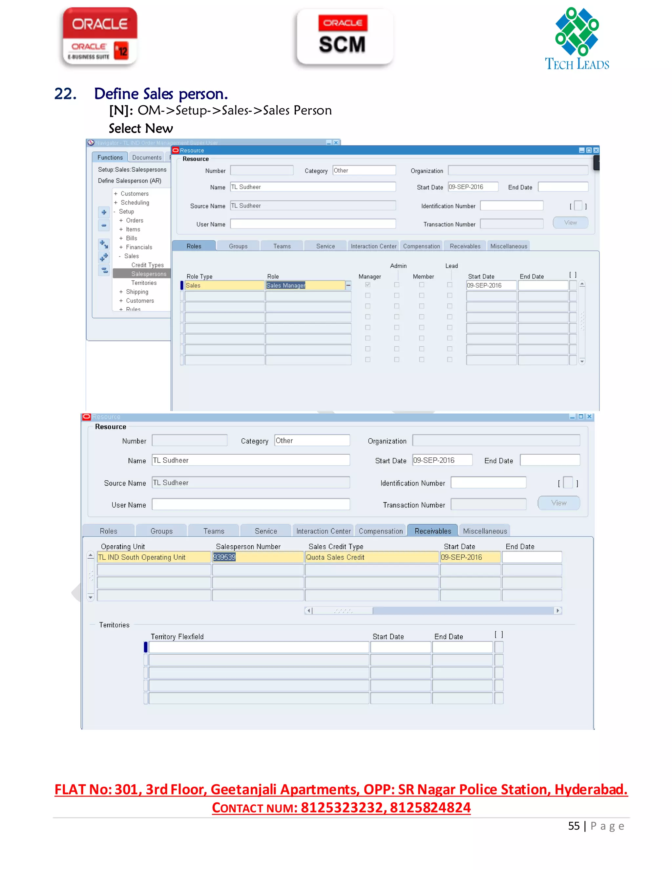
Task: Enable the Admin checkbox in first role row
Action: (x=396, y=285)
